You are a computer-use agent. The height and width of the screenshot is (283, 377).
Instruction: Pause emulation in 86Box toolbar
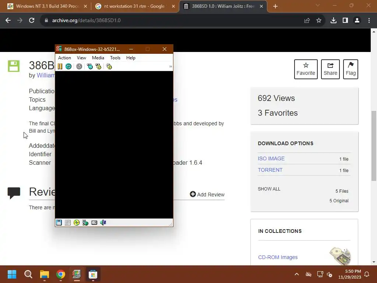(x=60, y=66)
